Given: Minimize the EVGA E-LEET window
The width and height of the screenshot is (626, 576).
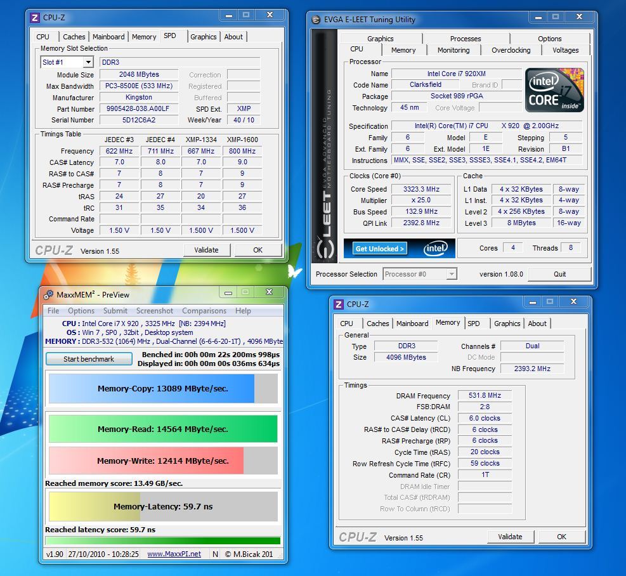Looking at the screenshot, I should [538, 17].
